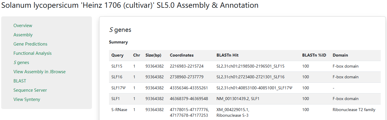Open the Overview sidebar link
This screenshot has width=387, height=120.
(x=23, y=26)
